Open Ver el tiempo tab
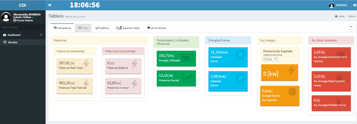This screenshot has height=124, width=357. pos(157,28)
